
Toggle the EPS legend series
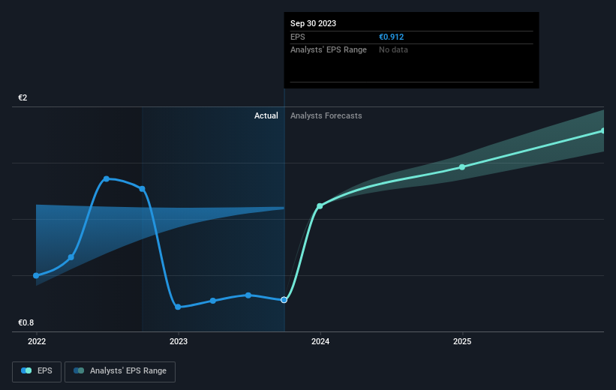(x=37, y=371)
